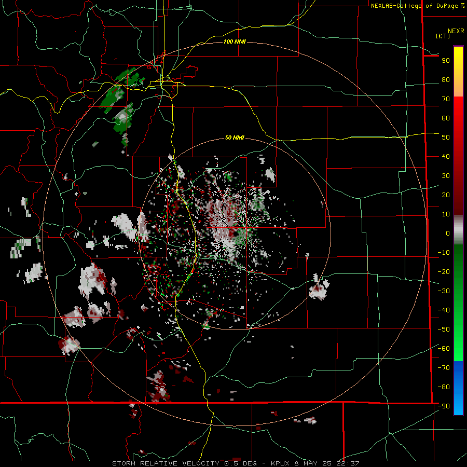Screen dimensions: 467x467
Task: Pick the blue segment of the color bar
Action: click(x=458, y=388)
